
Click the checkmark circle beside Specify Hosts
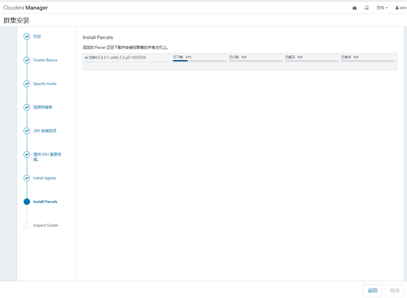point(27,84)
